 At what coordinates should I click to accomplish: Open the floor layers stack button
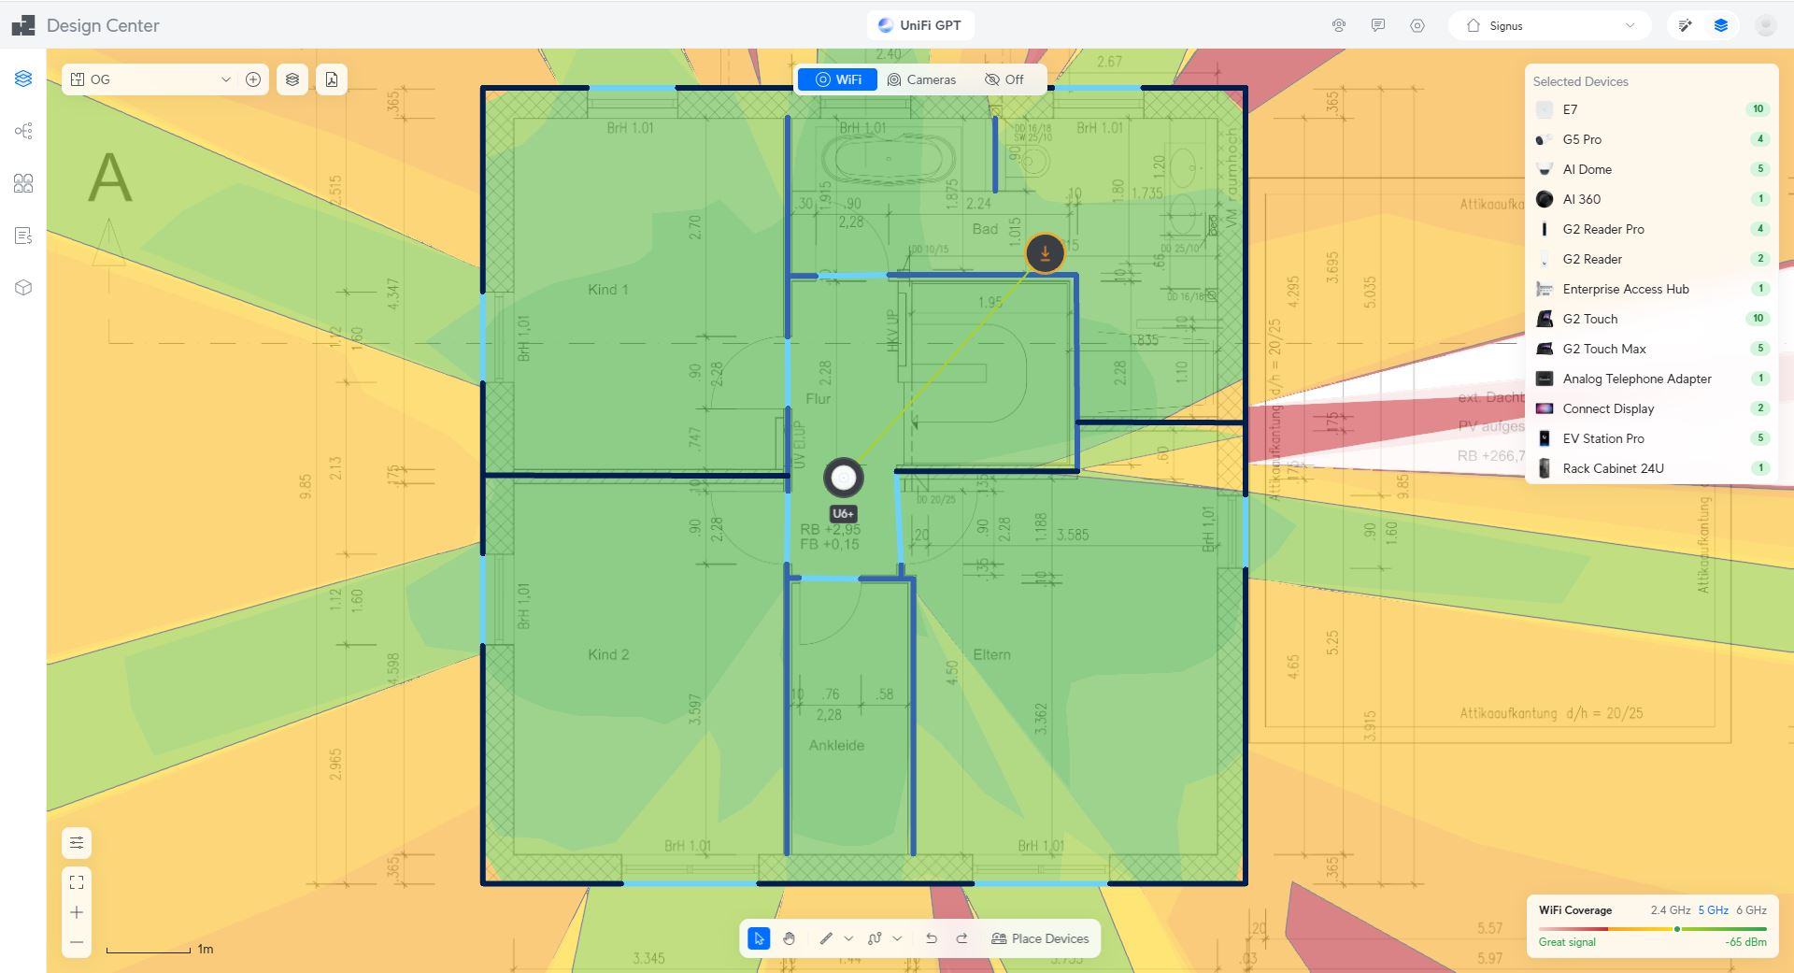(292, 79)
